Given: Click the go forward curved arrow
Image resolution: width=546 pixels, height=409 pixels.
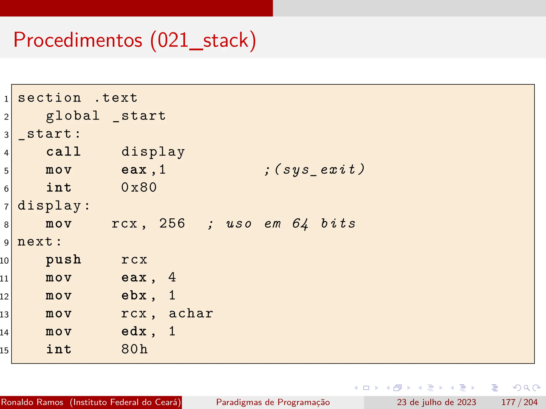Looking at the screenshot, I should click(536, 388).
